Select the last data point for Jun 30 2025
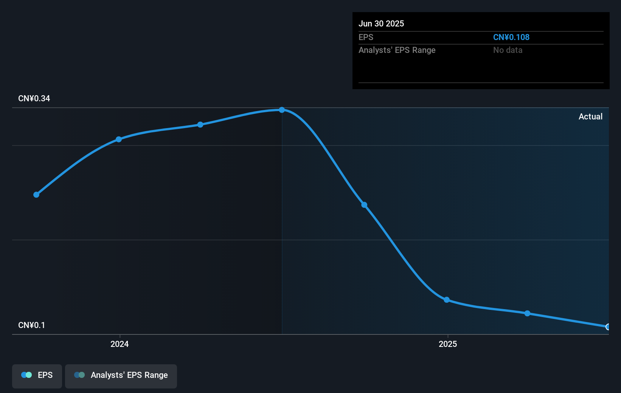Viewport: 621px width, 393px height. coord(608,327)
